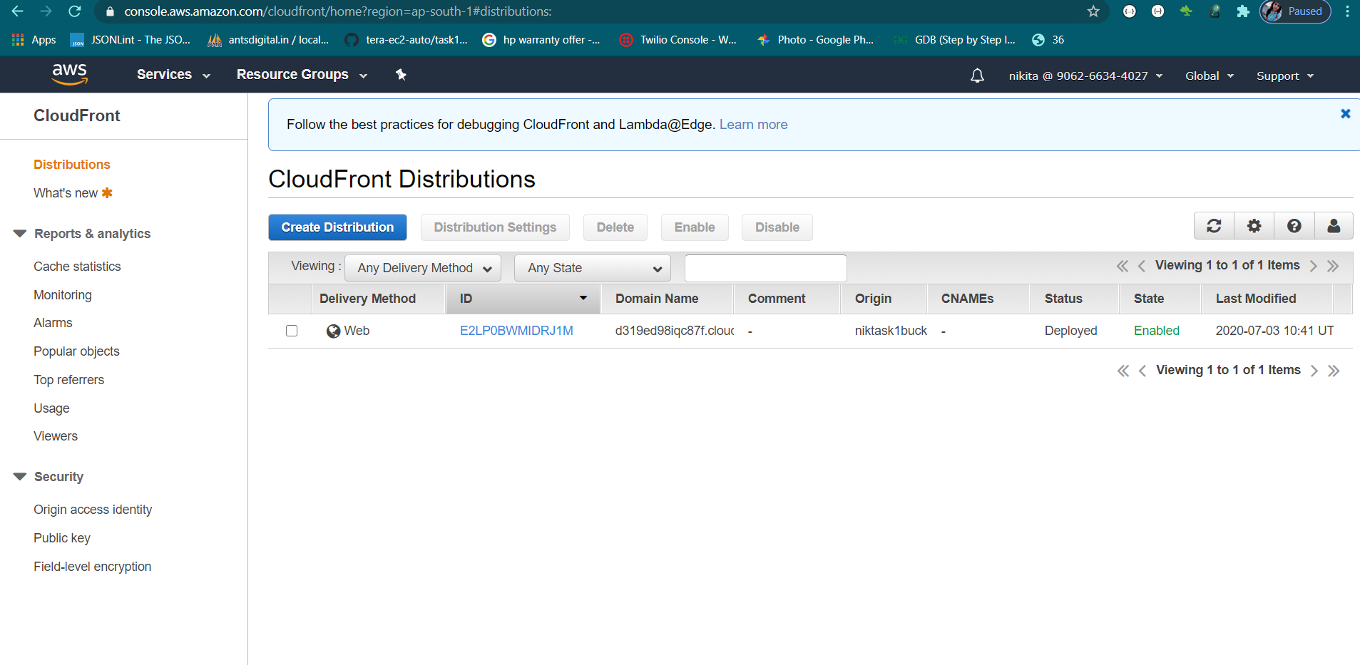1360x665 pixels.
Task: Open Public key page
Action: pyautogui.click(x=62, y=538)
